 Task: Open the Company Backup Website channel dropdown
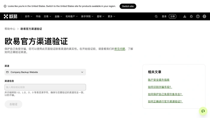[45, 72]
